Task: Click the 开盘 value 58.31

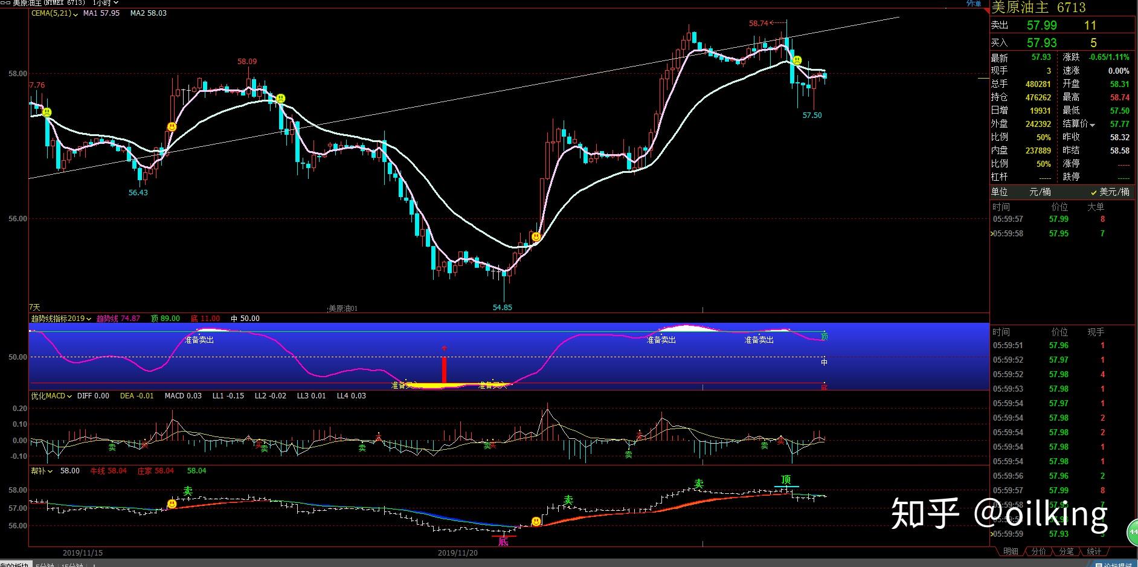Action: (x=1119, y=84)
